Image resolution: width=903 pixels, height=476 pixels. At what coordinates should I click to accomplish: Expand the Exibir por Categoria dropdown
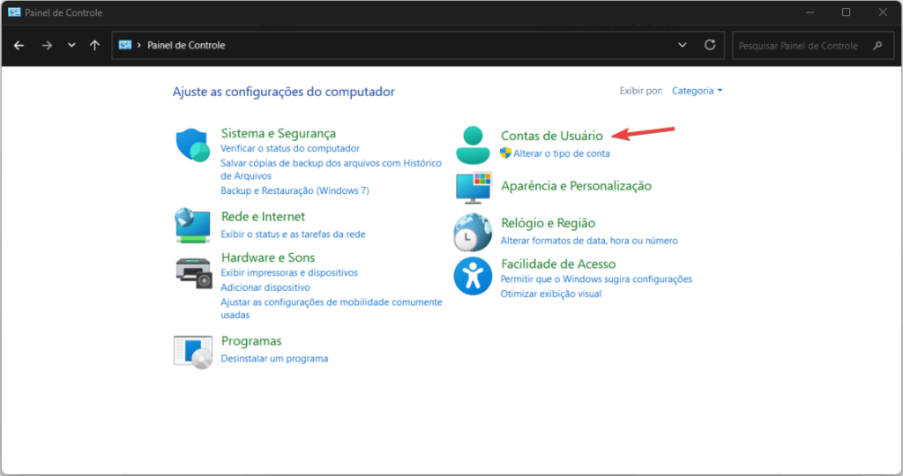pos(697,91)
